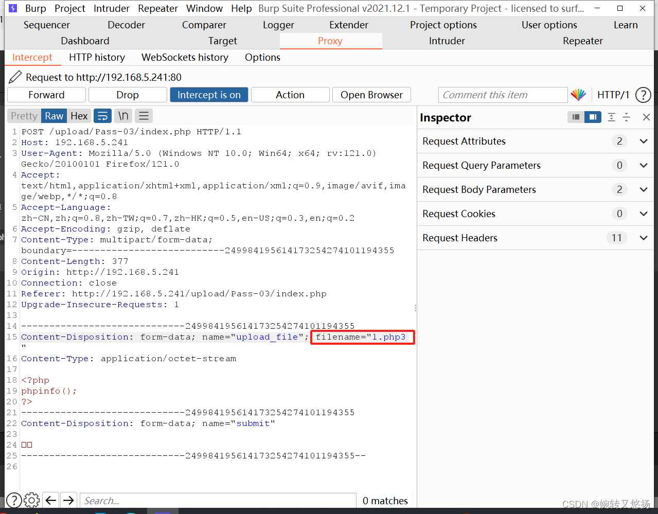Open the WebSockets history sub-tab
Image resolution: width=658 pixels, height=514 pixels.
[185, 57]
